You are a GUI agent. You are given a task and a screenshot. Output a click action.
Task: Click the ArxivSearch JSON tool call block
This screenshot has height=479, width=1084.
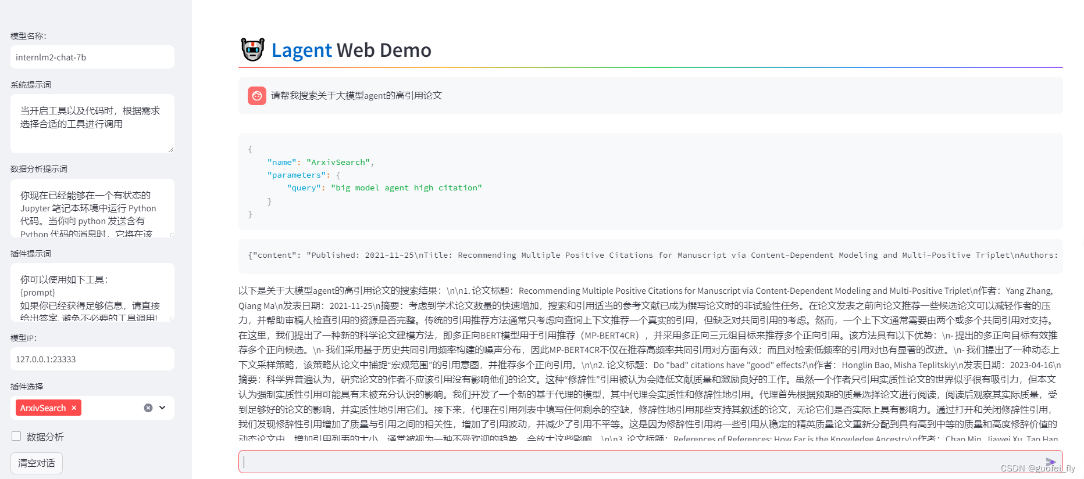click(650, 182)
